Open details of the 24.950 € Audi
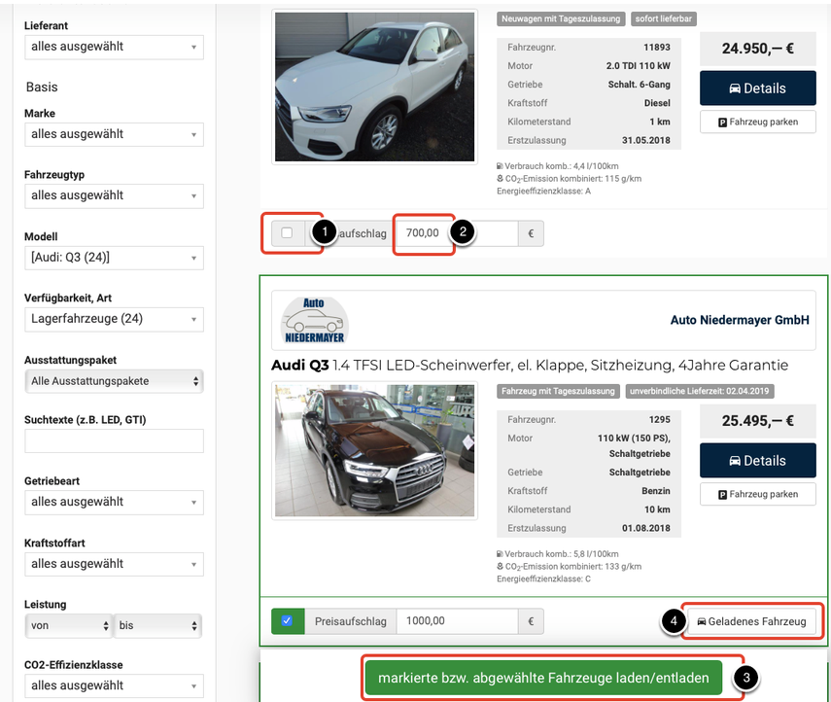831x702 pixels. (x=757, y=88)
